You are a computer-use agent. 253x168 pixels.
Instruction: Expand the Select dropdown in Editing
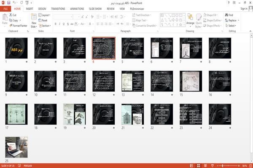[231, 26]
